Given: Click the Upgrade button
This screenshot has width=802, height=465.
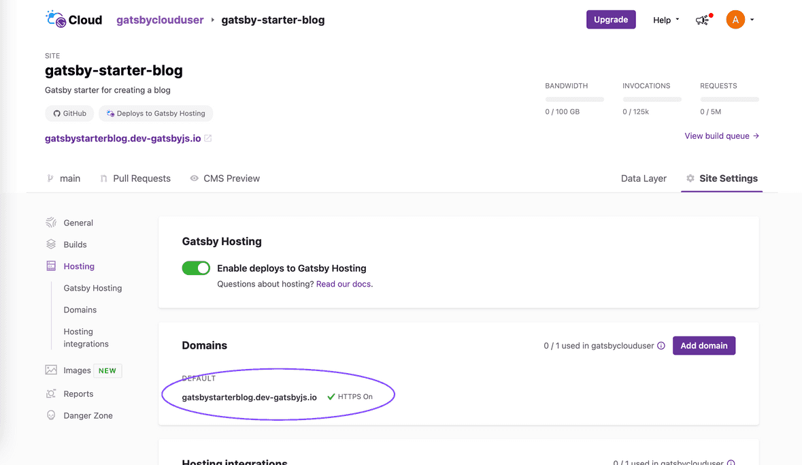Looking at the screenshot, I should (x=610, y=20).
